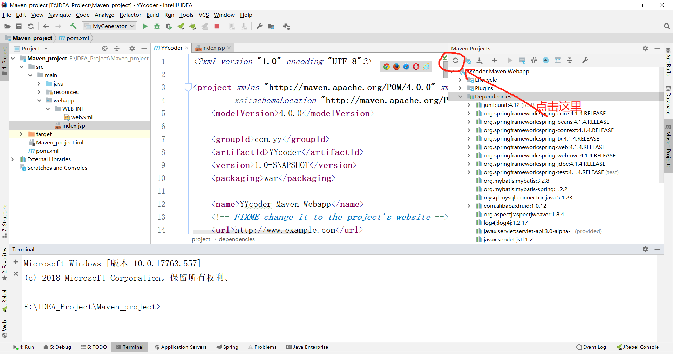
Task: Expand com.alibaba:druid:1.0.12 dependency
Action: click(469, 206)
